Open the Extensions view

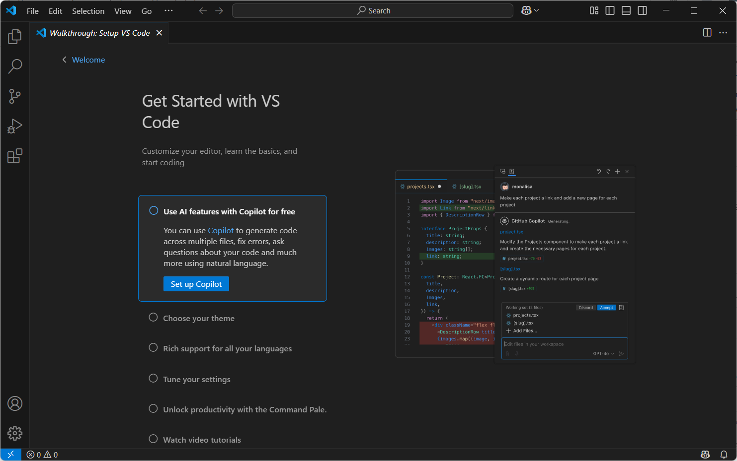(15, 156)
